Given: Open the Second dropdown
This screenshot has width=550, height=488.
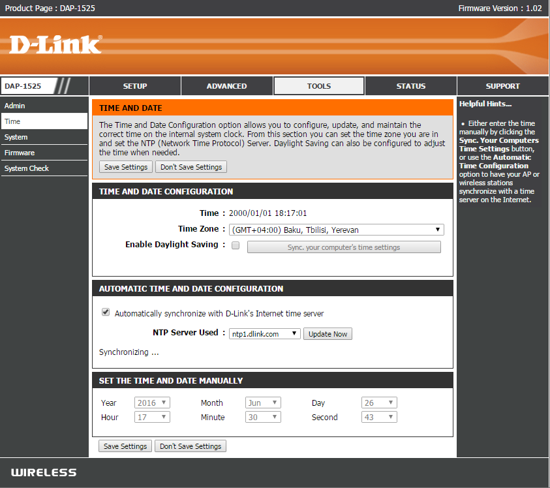Looking at the screenshot, I should pyautogui.click(x=379, y=417).
